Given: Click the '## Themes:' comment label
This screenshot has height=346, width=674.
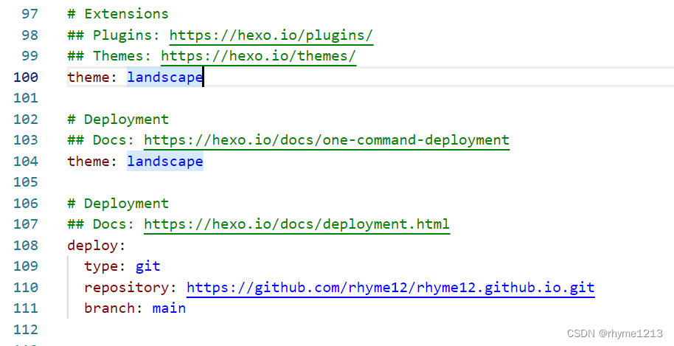Looking at the screenshot, I should pos(110,56).
